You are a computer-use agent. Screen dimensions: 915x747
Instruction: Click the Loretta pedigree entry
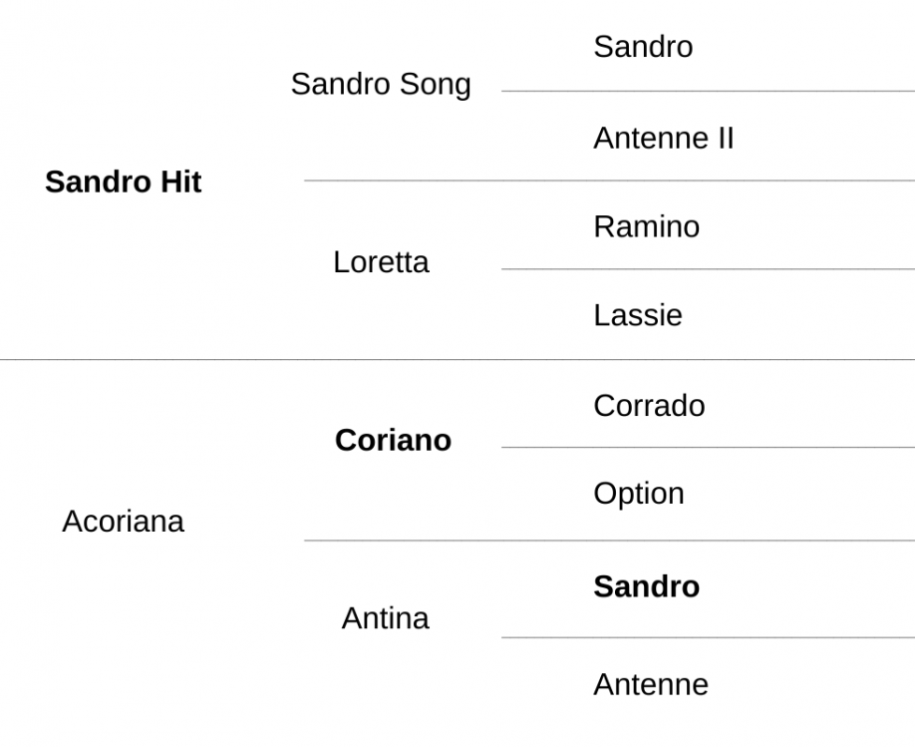tap(381, 262)
